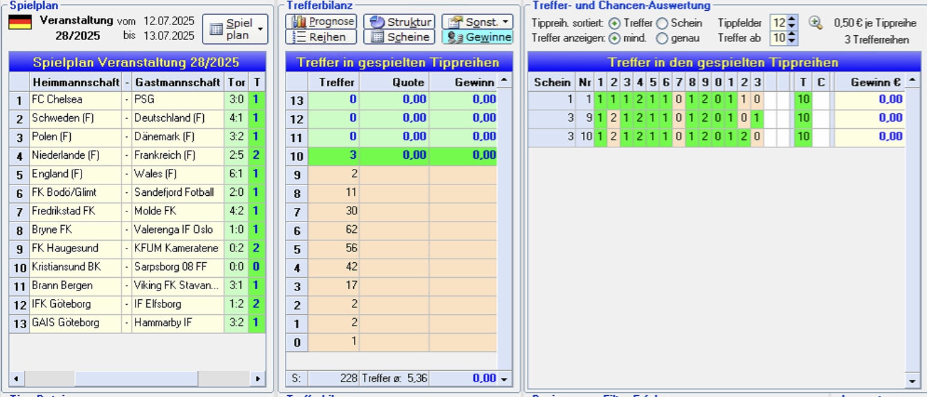Click the Sandefjord Fotball cell
The image size is (927, 397).
[177, 192]
